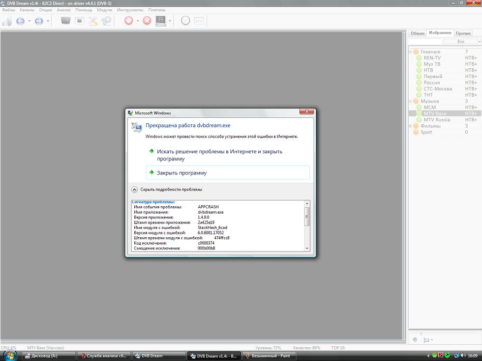Switch to the Общие channel tab
Viewport: 482px width, 361px height.
point(418,33)
